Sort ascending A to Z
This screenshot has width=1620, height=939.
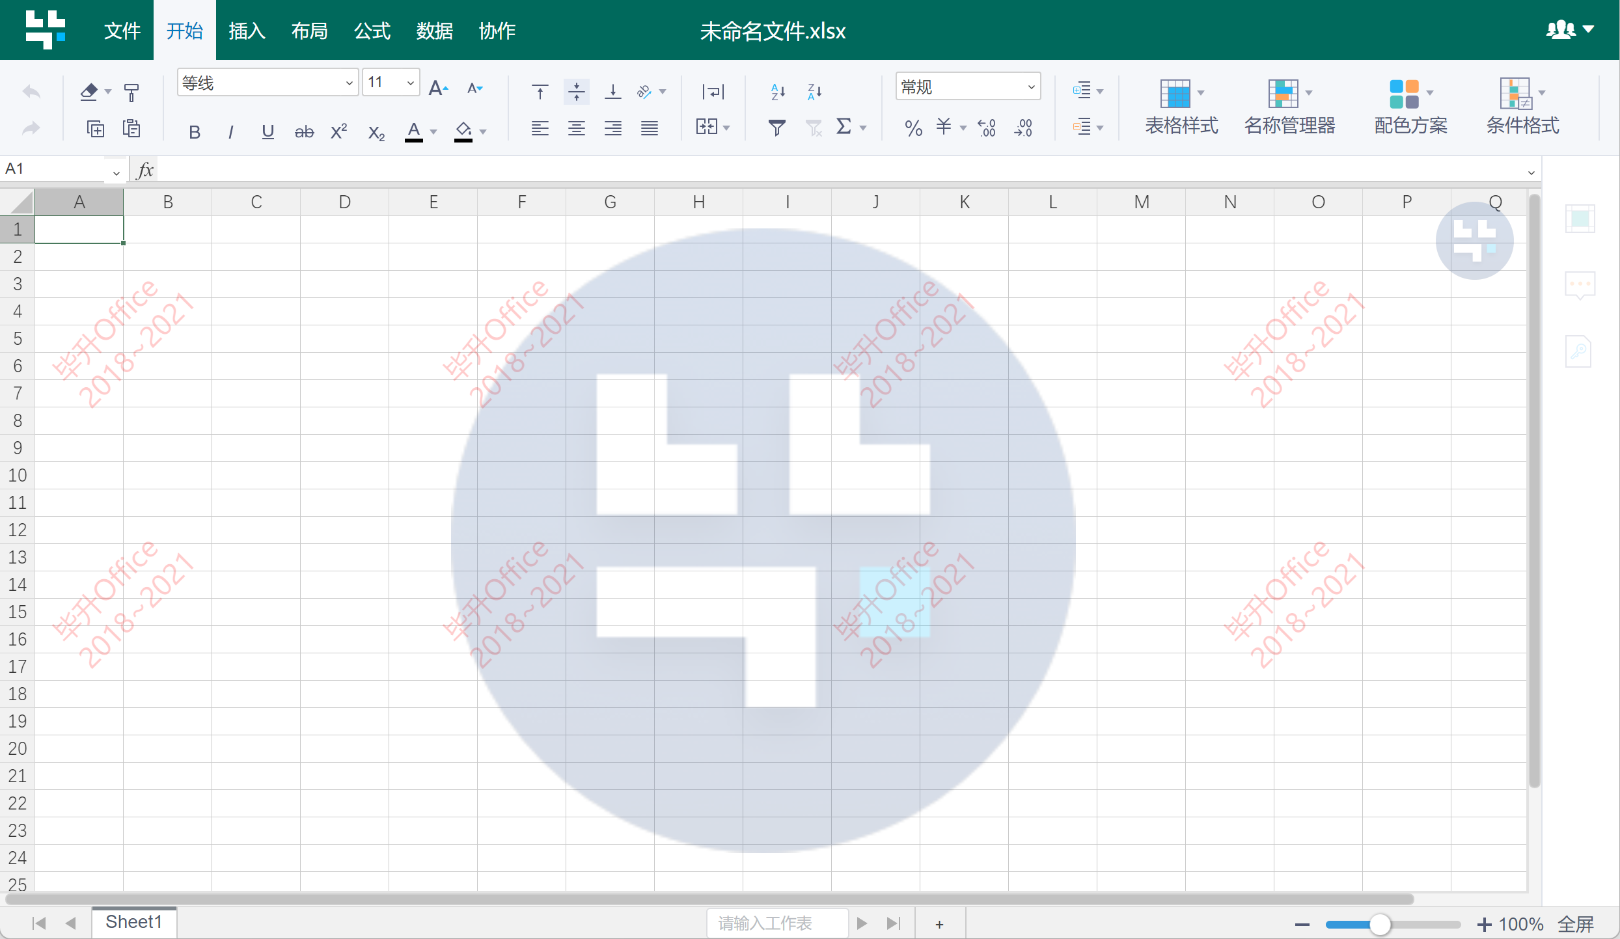pos(778,92)
